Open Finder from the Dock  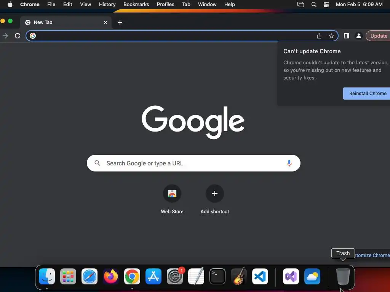pos(47,276)
